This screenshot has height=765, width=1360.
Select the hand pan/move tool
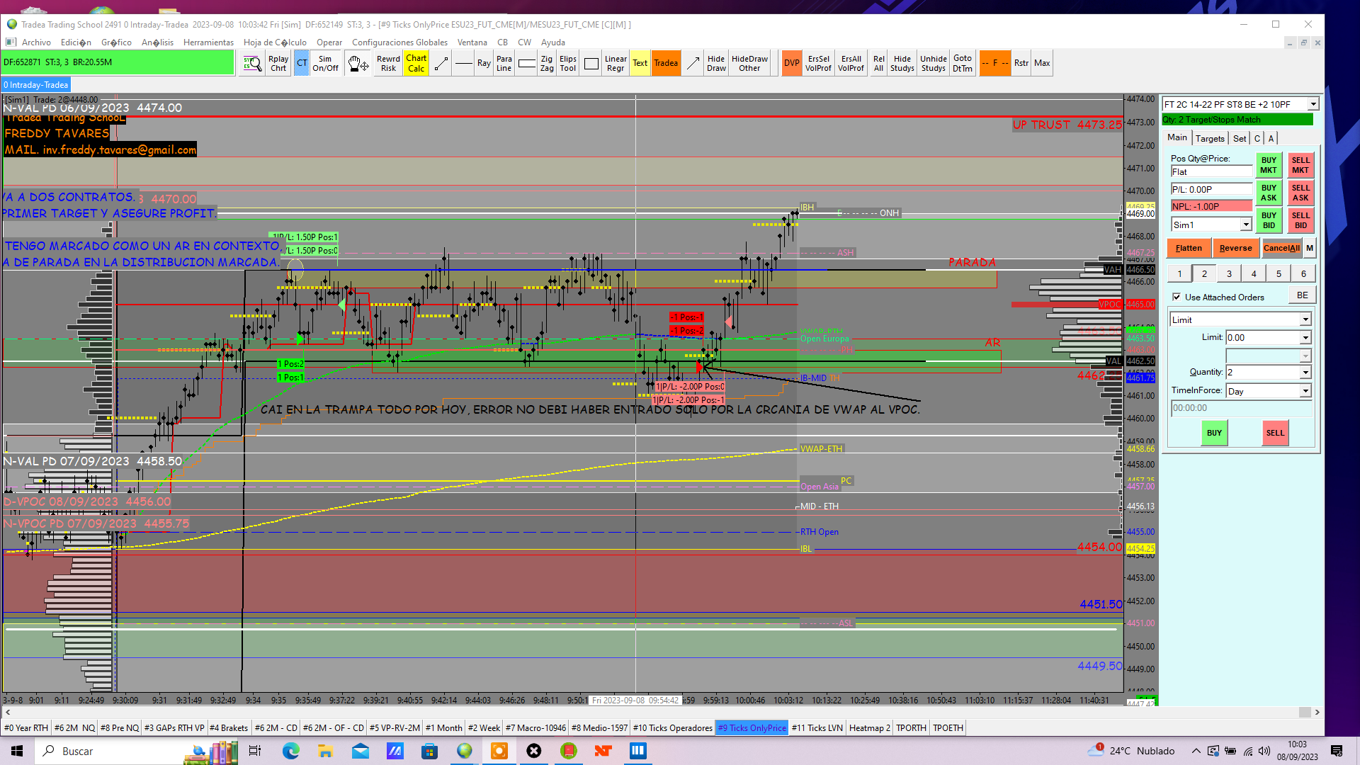pos(358,64)
